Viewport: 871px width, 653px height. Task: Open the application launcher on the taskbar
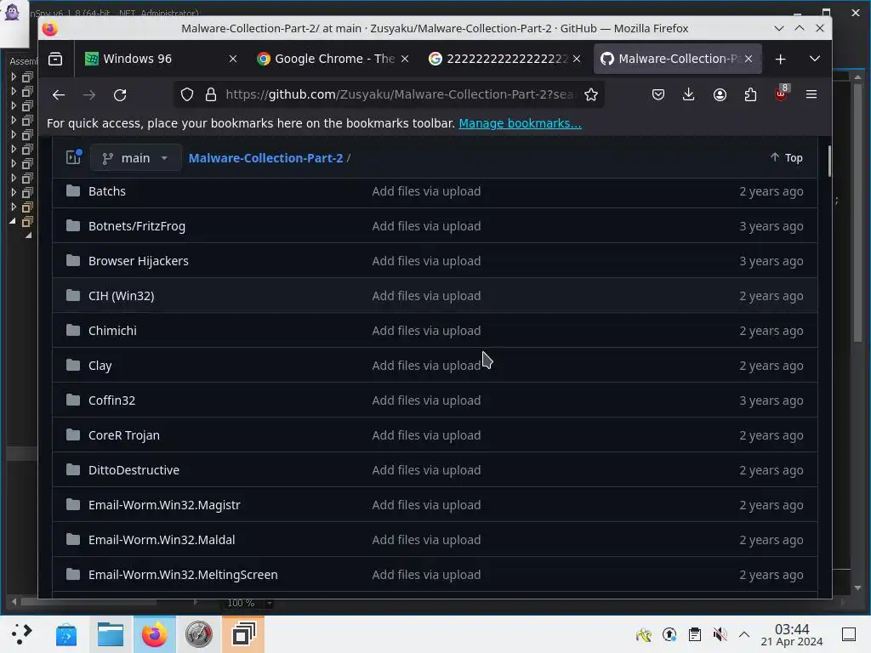21,634
